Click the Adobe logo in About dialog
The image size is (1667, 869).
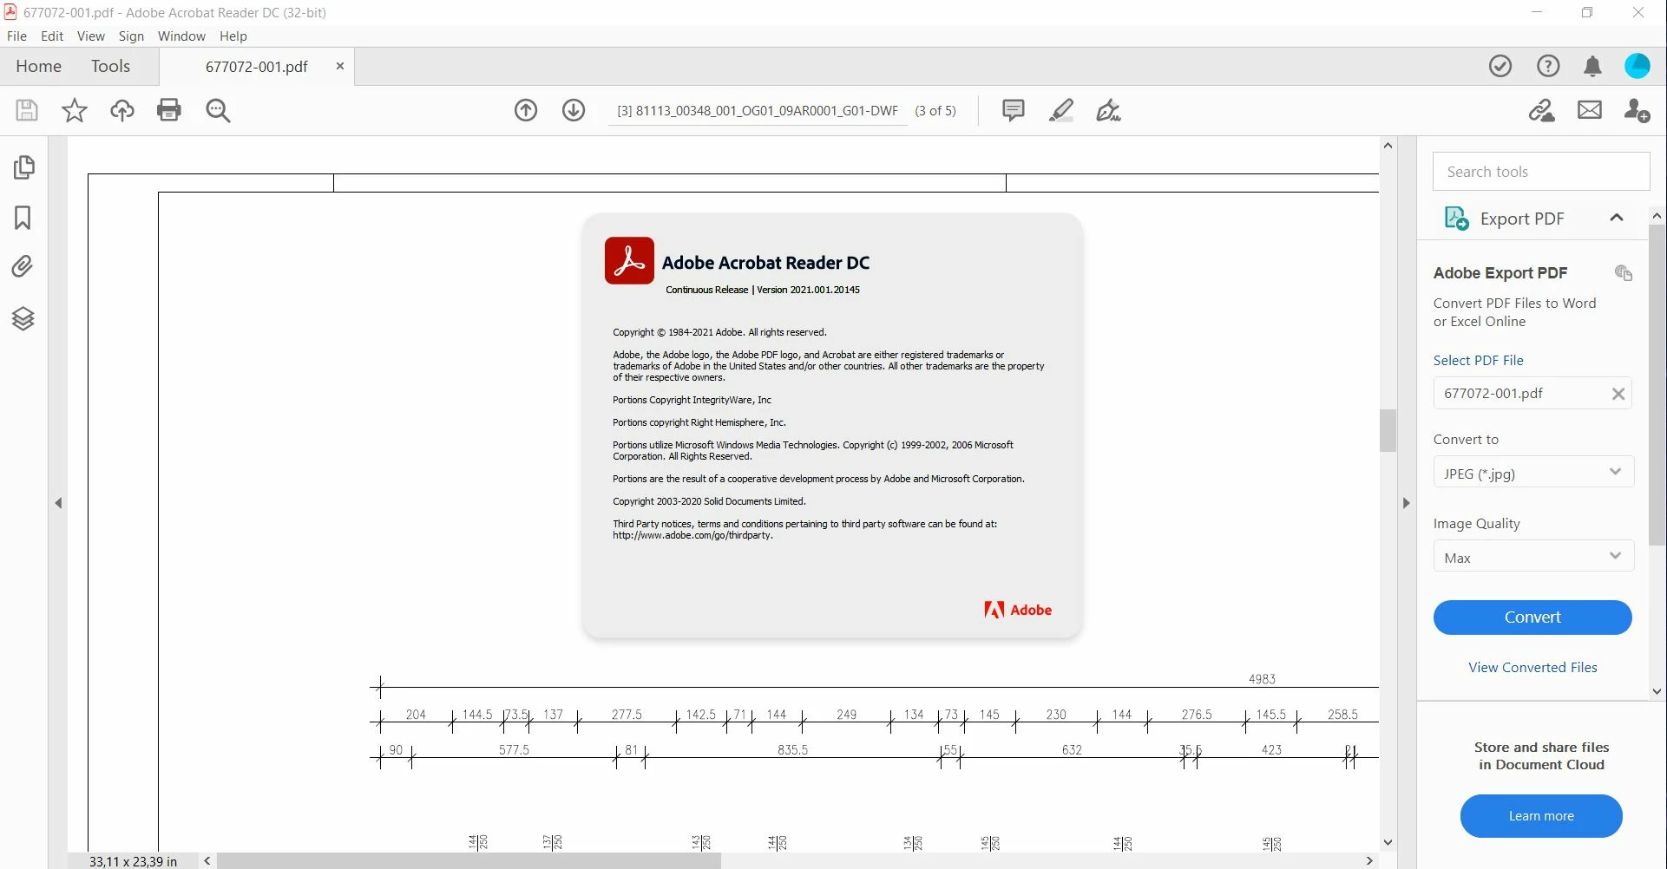1018,610
